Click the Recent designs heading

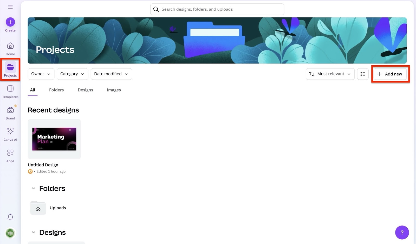tap(53, 110)
